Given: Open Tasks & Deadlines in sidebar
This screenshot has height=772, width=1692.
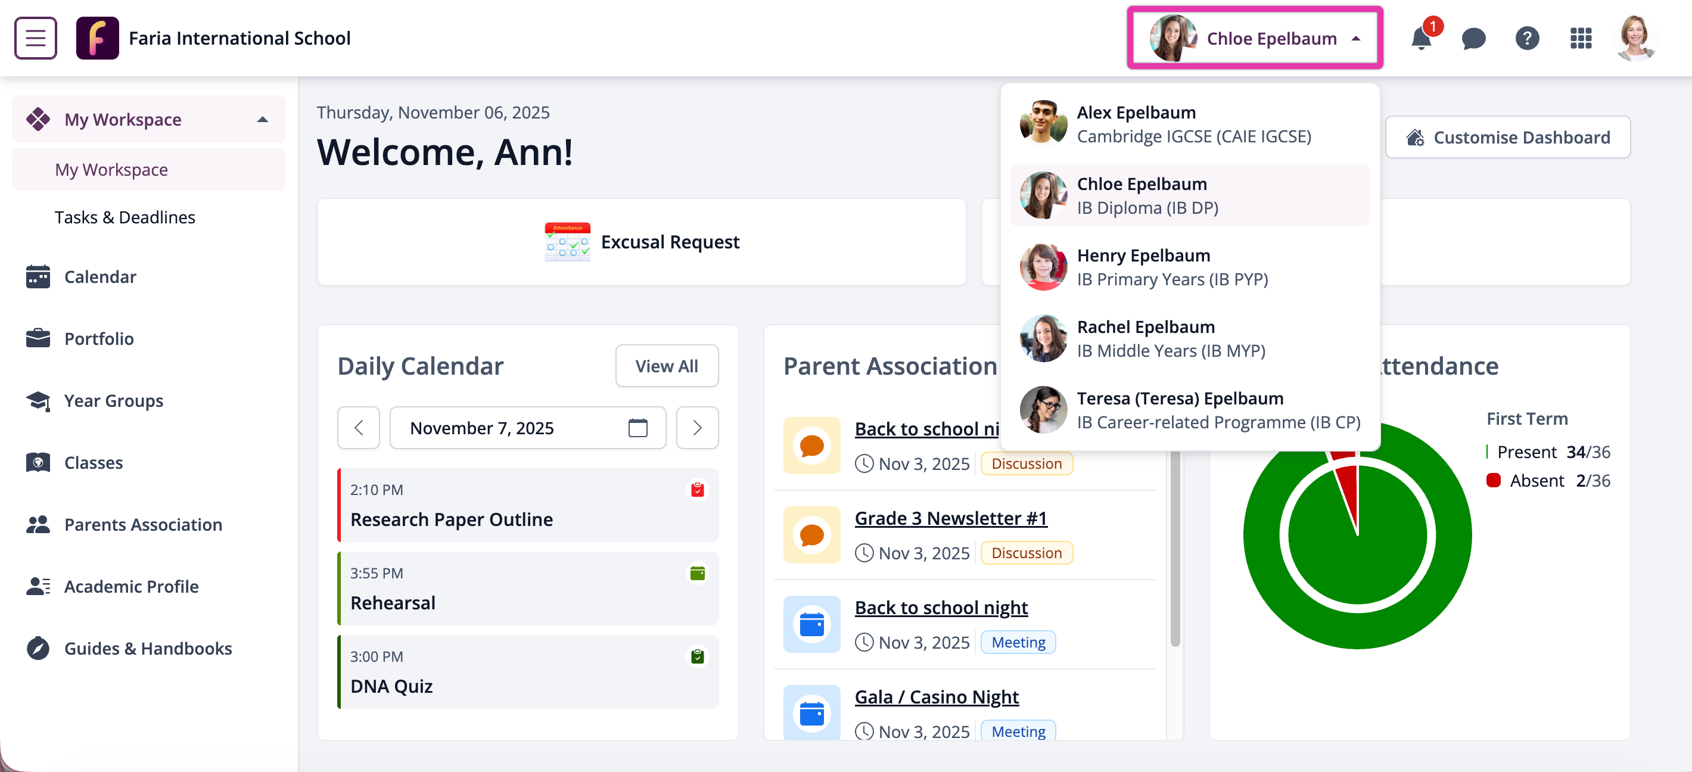Looking at the screenshot, I should [x=125, y=217].
